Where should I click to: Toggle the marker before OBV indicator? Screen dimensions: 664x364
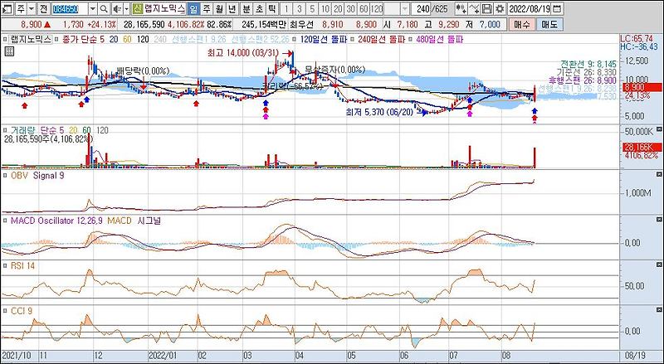click(4, 176)
